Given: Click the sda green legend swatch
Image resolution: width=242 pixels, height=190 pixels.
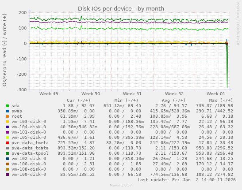Looking at the screenshot, I should click(8, 106).
